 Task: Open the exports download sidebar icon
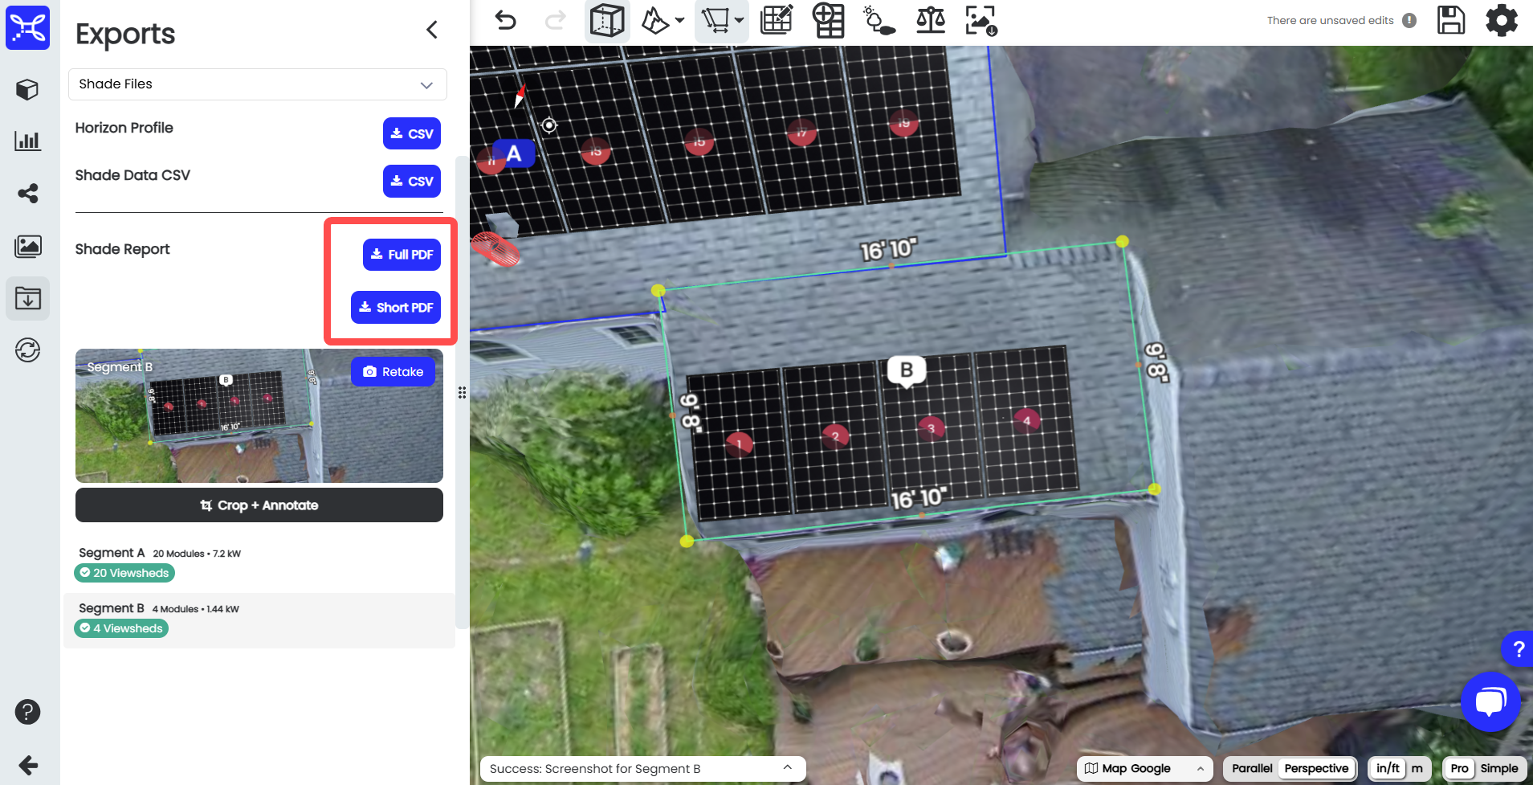coord(28,299)
